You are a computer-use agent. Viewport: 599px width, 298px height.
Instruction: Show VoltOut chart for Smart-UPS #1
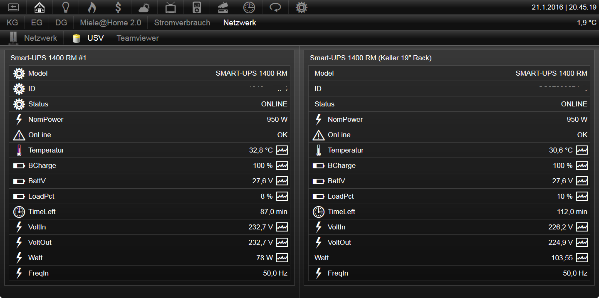tap(282, 242)
